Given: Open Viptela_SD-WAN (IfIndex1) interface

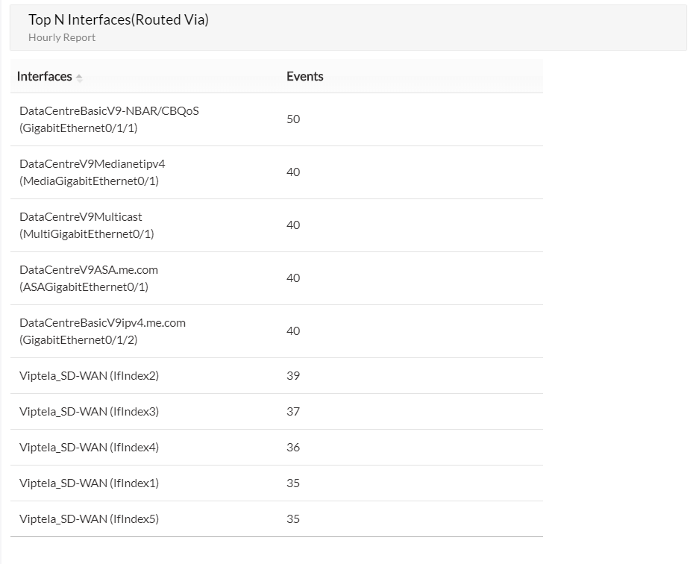Looking at the screenshot, I should click(90, 483).
